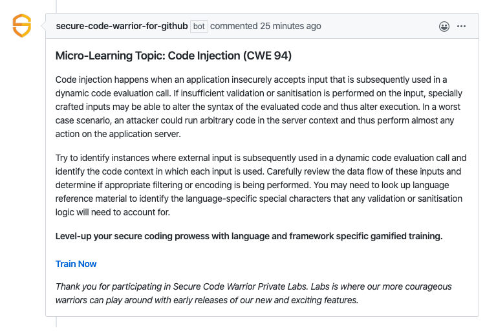Follow the "Train Now" link
496x333 pixels.
[76, 264]
